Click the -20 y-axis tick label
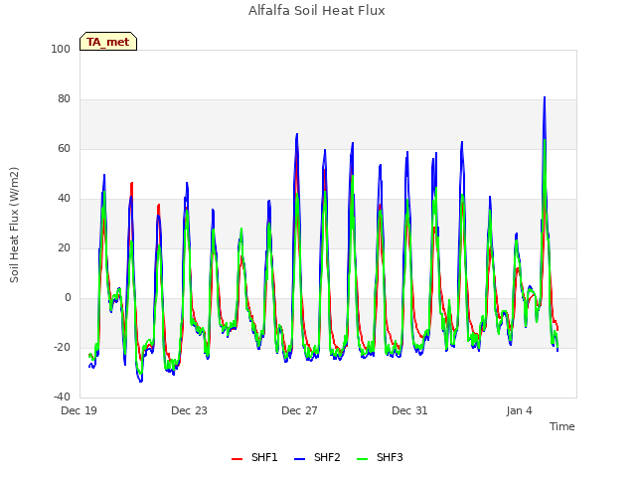This screenshot has width=636, height=477. pos(62,347)
